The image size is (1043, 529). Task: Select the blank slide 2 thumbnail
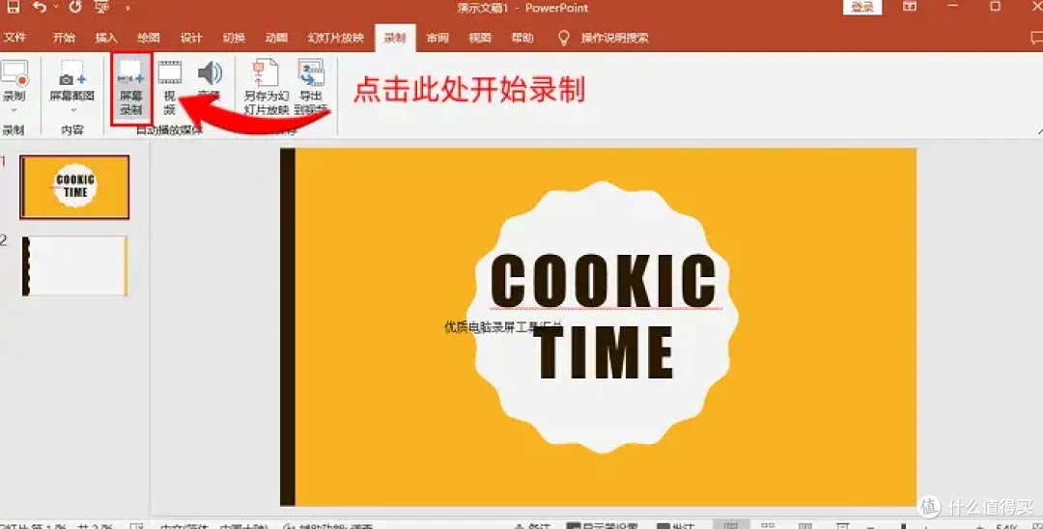(x=74, y=265)
